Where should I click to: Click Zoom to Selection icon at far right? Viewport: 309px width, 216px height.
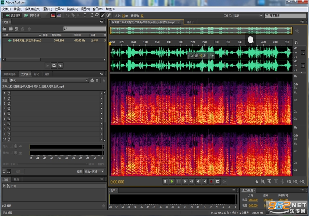(302, 181)
